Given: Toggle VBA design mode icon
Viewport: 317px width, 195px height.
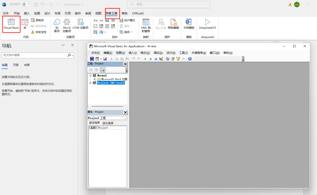Looking at the screenshot, I should coord(161,59).
